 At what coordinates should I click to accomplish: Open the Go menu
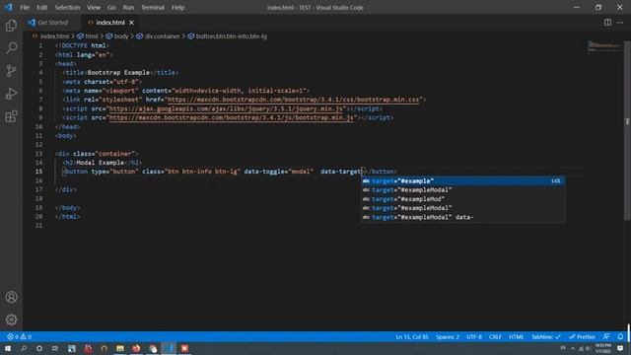pyautogui.click(x=111, y=7)
